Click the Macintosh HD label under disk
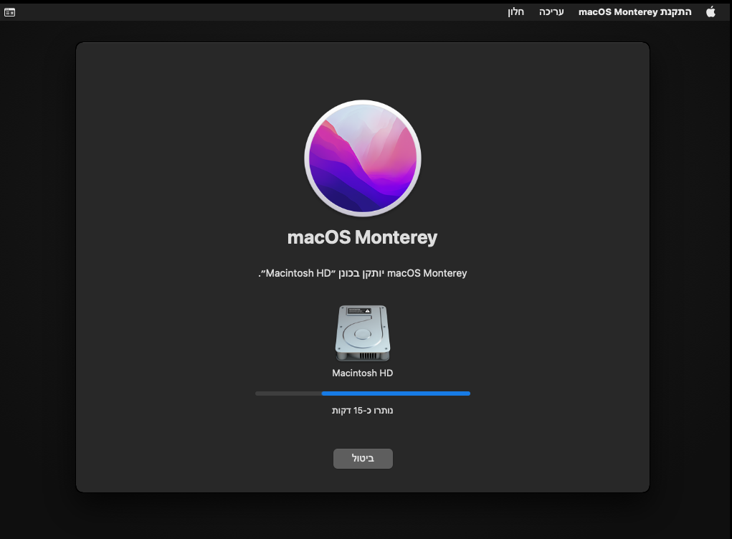 click(362, 373)
